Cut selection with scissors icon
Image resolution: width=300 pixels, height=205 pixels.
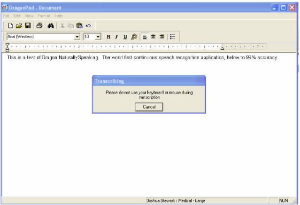tap(62, 26)
